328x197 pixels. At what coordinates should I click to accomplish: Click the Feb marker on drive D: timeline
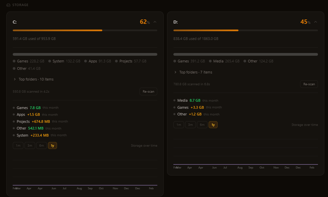point(312,167)
